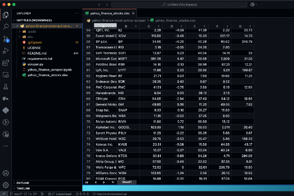Go back with the title bar arrow
This screenshot has height=196, width=294.
click(99, 5)
